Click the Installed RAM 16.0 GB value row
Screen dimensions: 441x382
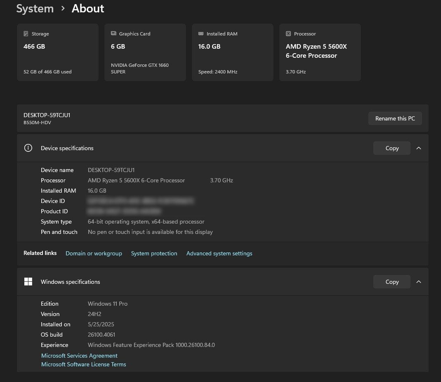click(x=97, y=191)
